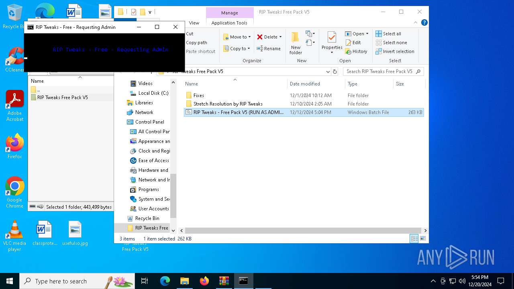Click Select none in ribbon
Viewport: 514px width, 289px height.
coord(391,43)
